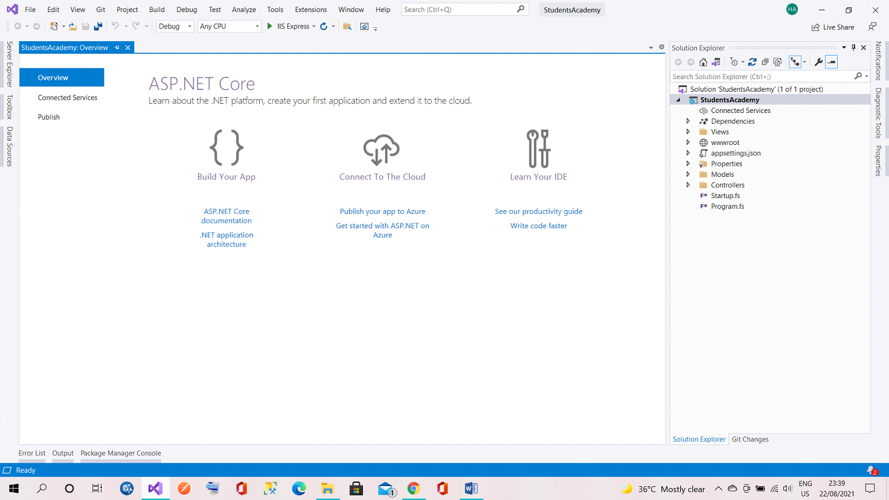Image resolution: width=889 pixels, height=500 pixels.
Task: Click the Save All toolbar icon
Action: [x=98, y=27]
